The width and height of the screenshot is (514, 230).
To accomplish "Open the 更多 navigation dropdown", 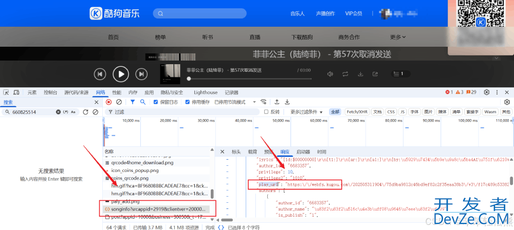I will coord(398,37).
